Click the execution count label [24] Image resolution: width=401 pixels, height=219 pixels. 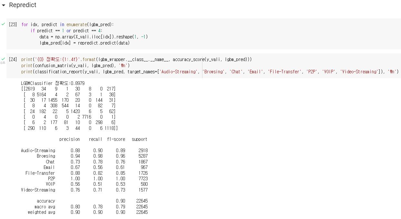(x=12, y=59)
